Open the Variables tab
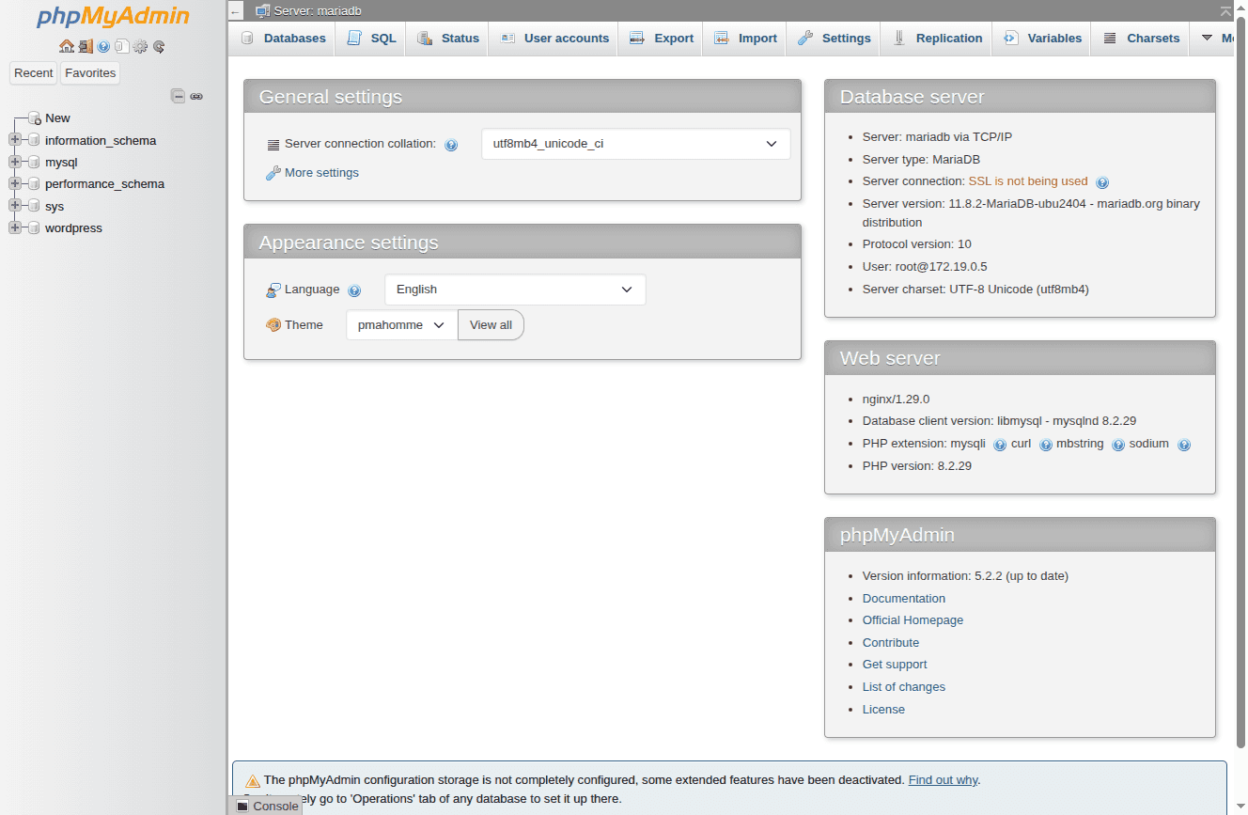1248x815 pixels. (x=1041, y=39)
